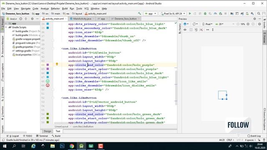Expand the app tree node

[x=6, y=23]
